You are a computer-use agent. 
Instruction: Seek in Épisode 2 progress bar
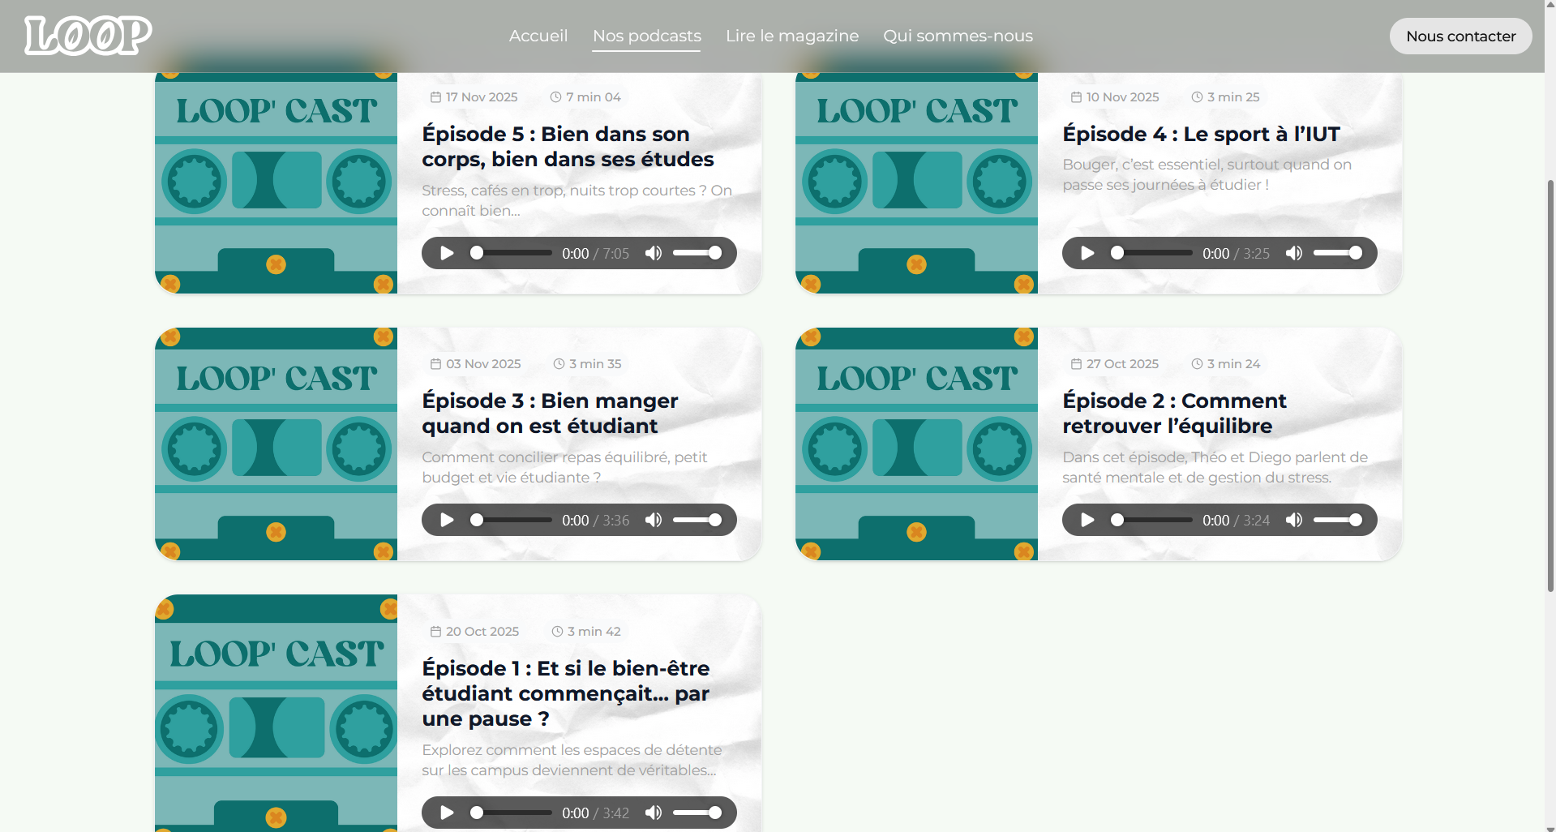click(x=1153, y=520)
